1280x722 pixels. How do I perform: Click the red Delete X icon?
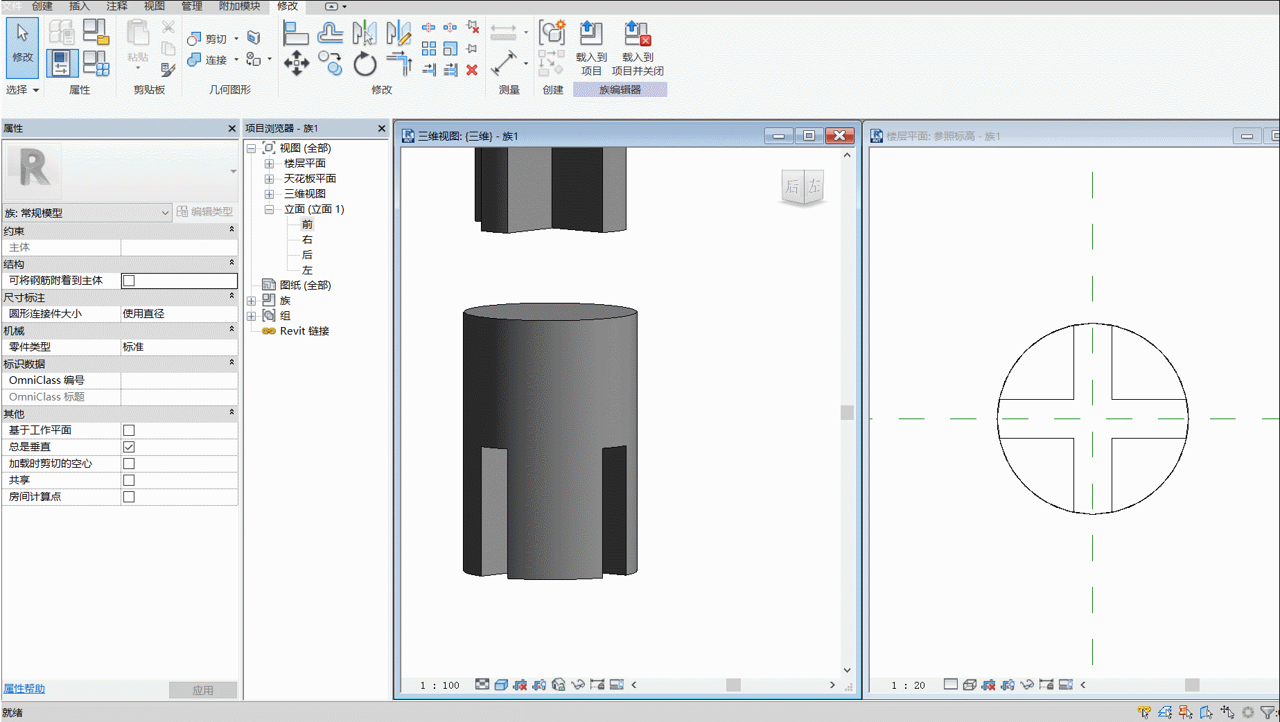click(x=472, y=70)
